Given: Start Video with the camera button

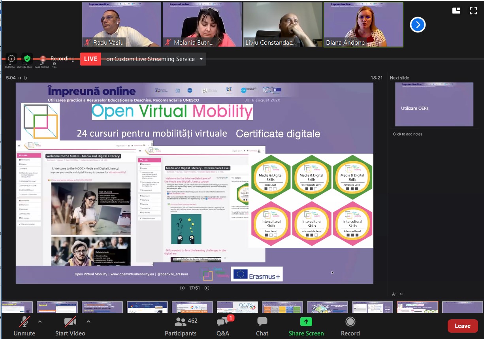Looking at the screenshot, I should [x=70, y=326].
